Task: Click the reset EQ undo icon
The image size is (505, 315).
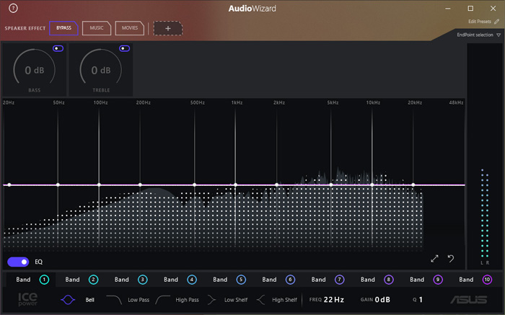Action: [x=451, y=258]
